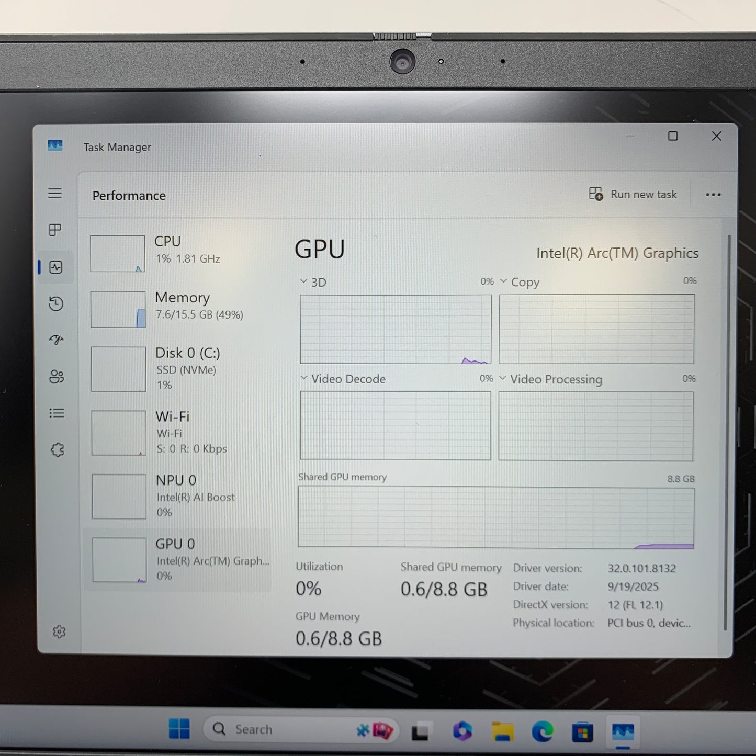
Task: Click the Run new task button
Action: point(633,194)
